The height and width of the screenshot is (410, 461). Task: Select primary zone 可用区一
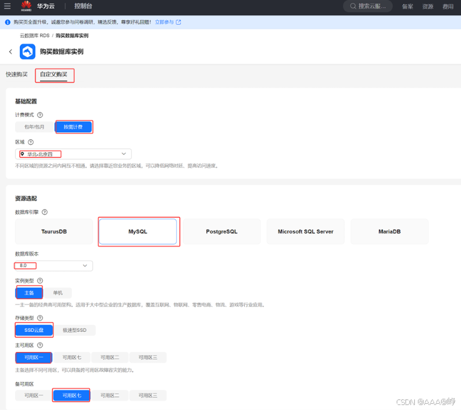pyautogui.click(x=34, y=358)
